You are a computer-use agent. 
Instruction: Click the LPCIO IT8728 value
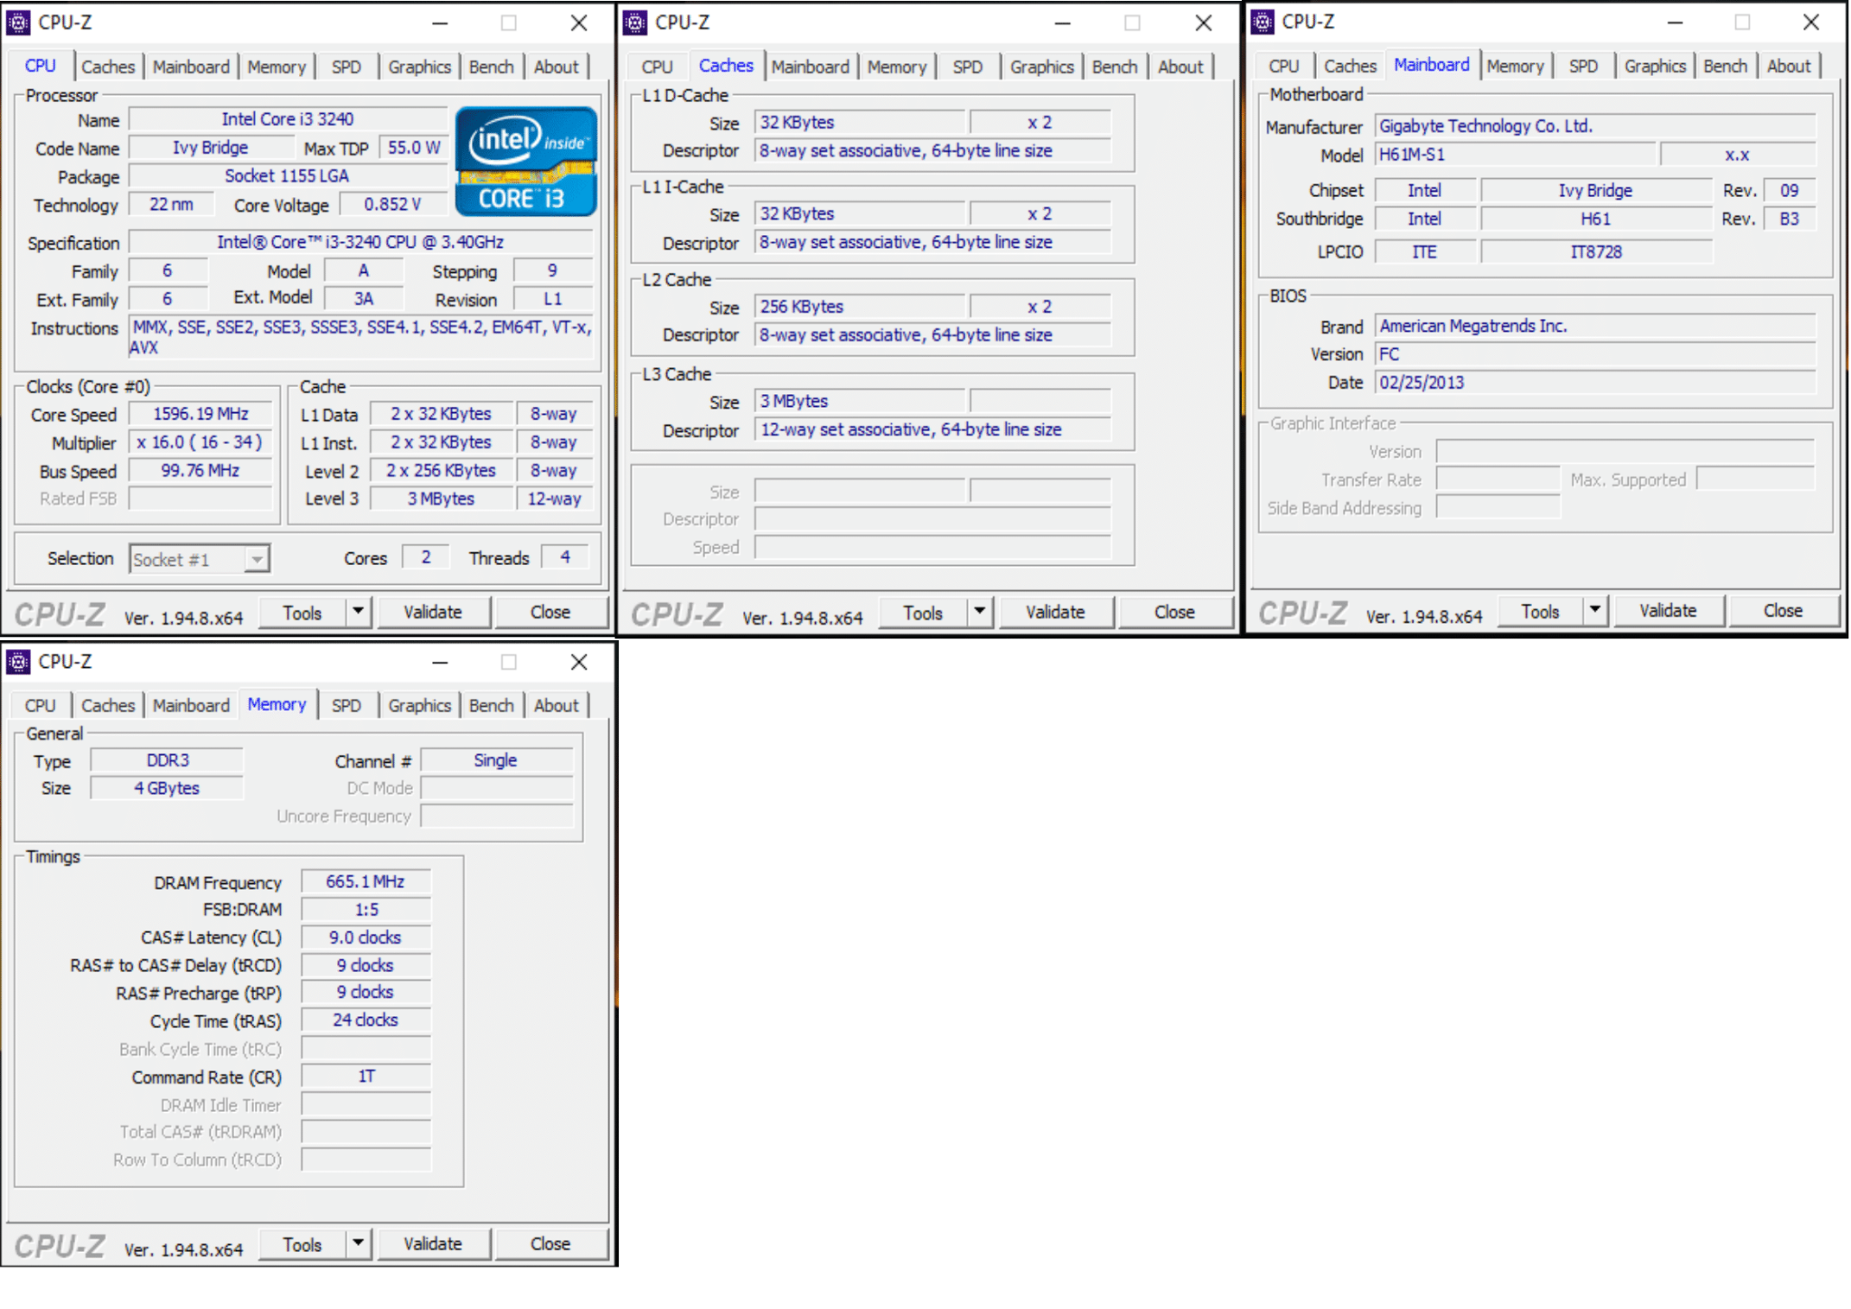pos(1596,252)
